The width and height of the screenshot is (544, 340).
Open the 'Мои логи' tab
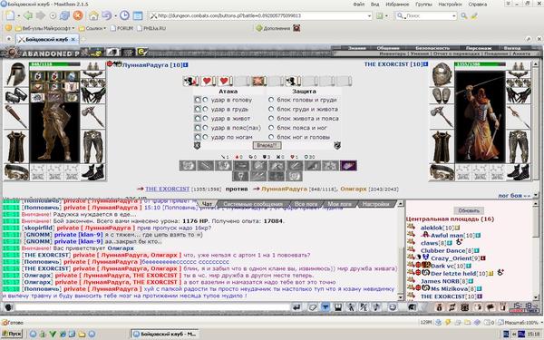(339, 204)
